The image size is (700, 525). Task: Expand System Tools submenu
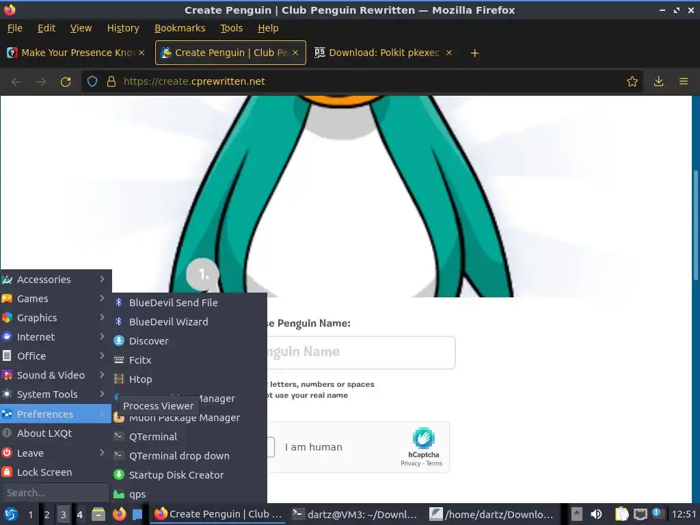click(55, 394)
